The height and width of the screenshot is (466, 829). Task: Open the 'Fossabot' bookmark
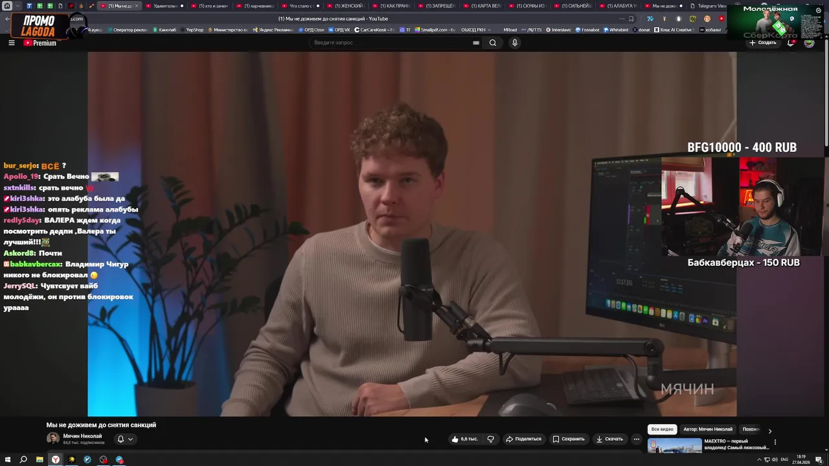pos(587,30)
